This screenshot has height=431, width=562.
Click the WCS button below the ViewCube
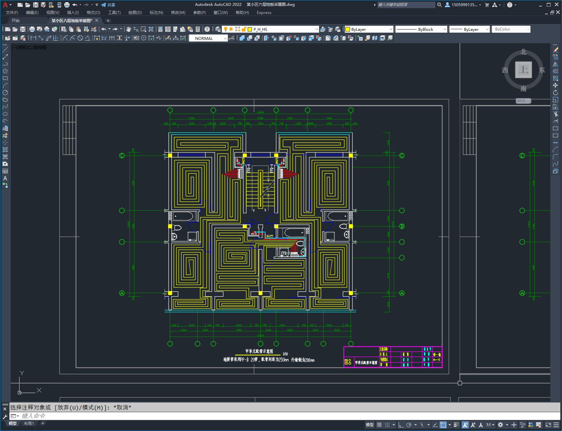coord(523,101)
